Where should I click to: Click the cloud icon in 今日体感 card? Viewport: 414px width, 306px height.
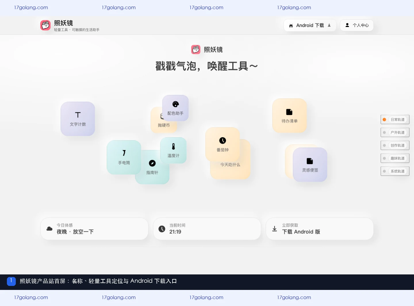(x=49, y=229)
